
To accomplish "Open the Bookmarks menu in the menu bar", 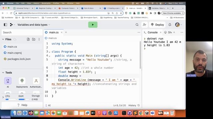I will 46,3.
